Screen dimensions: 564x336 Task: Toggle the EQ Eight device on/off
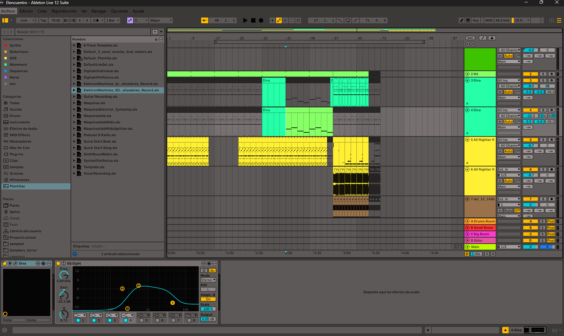tap(58, 264)
